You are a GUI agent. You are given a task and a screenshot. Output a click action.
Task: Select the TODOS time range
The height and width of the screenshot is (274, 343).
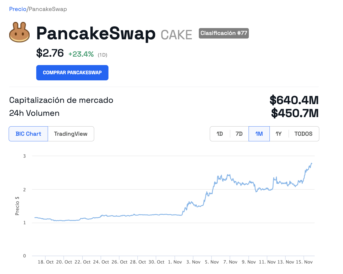(303, 134)
